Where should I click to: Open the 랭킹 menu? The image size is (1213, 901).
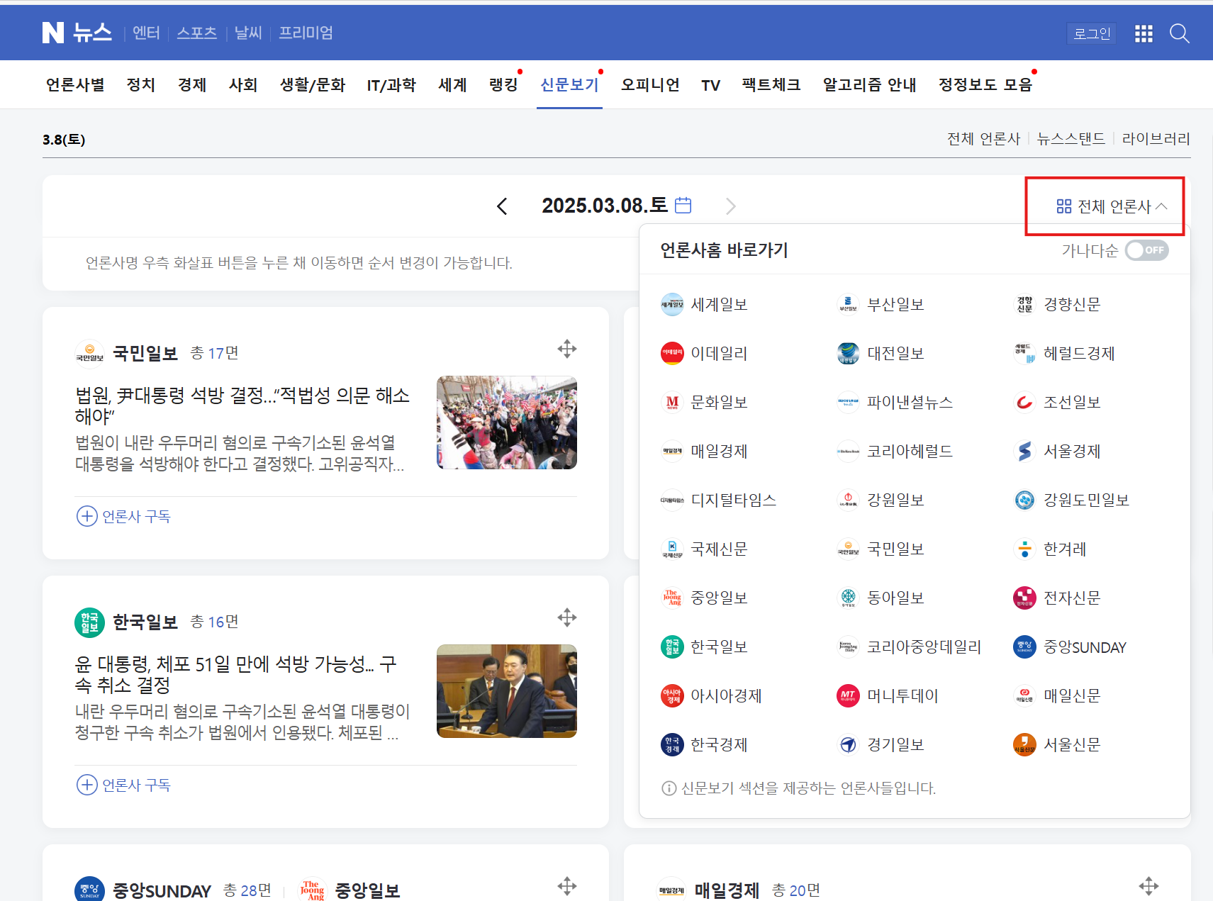pos(503,85)
